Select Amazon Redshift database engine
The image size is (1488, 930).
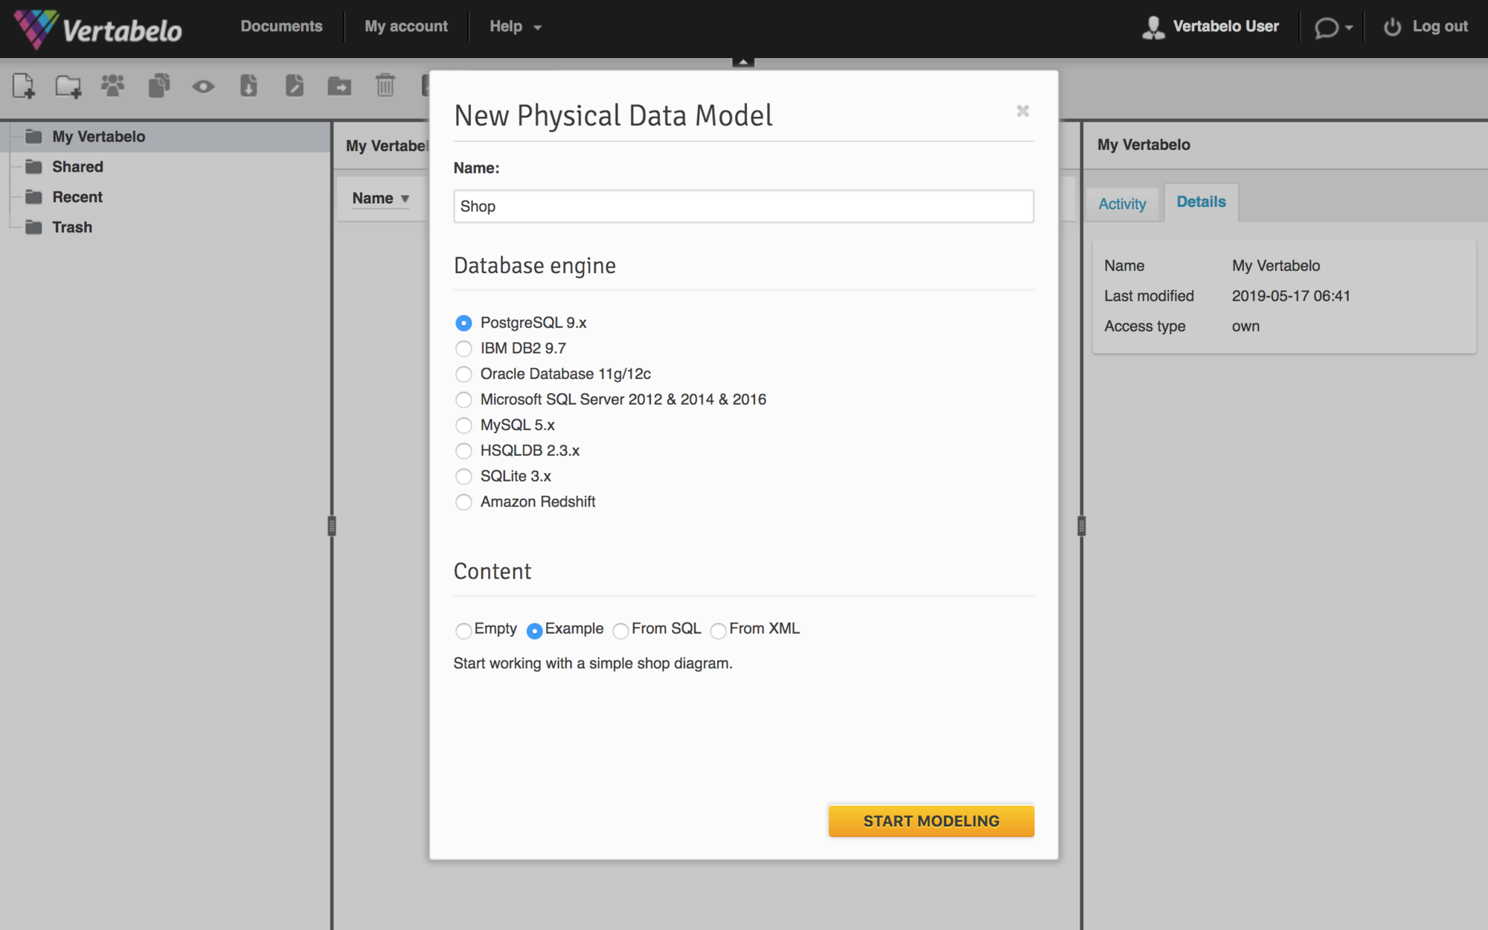463,501
